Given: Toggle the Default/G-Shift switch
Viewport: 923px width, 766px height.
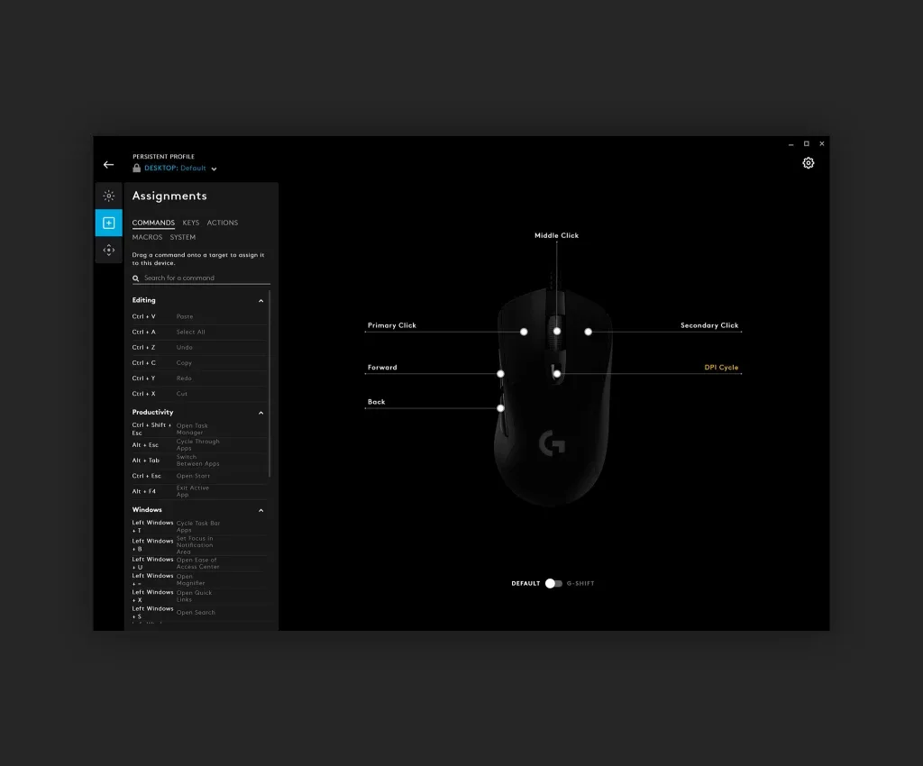Looking at the screenshot, I should 553,583.
